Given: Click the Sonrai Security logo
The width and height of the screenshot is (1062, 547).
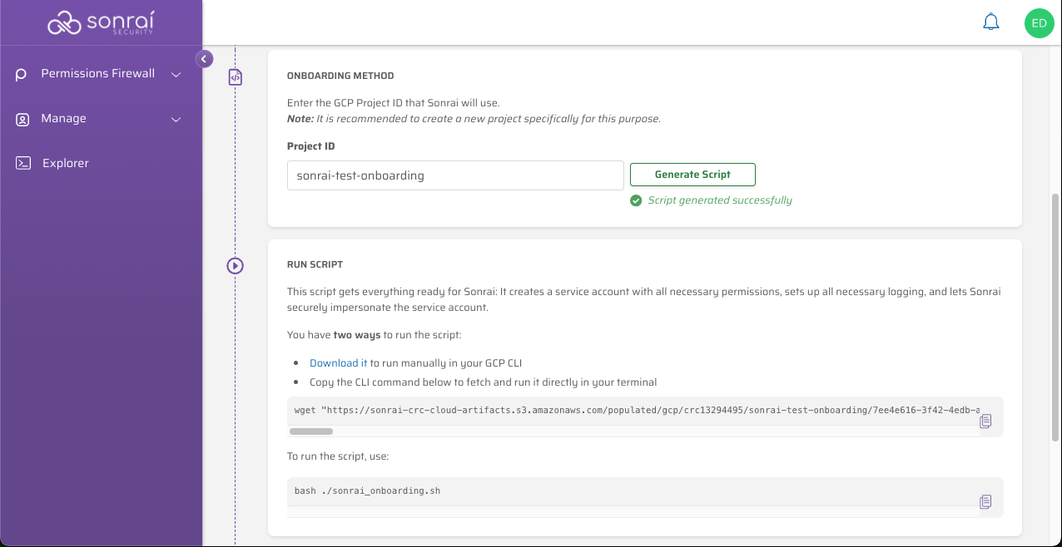Looking at the screenshot, I should click(101, 22).
